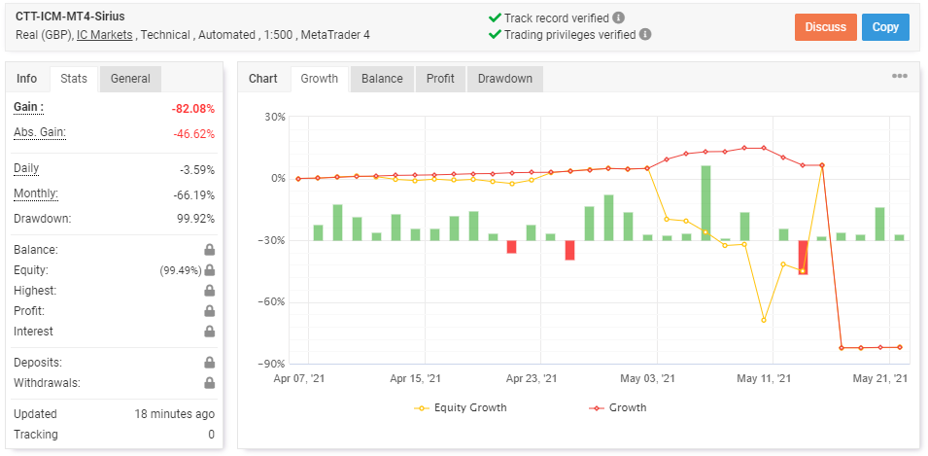Click the Abs. Gain label
The height and width of the screenshot is (456, 928).
point(40,132)
